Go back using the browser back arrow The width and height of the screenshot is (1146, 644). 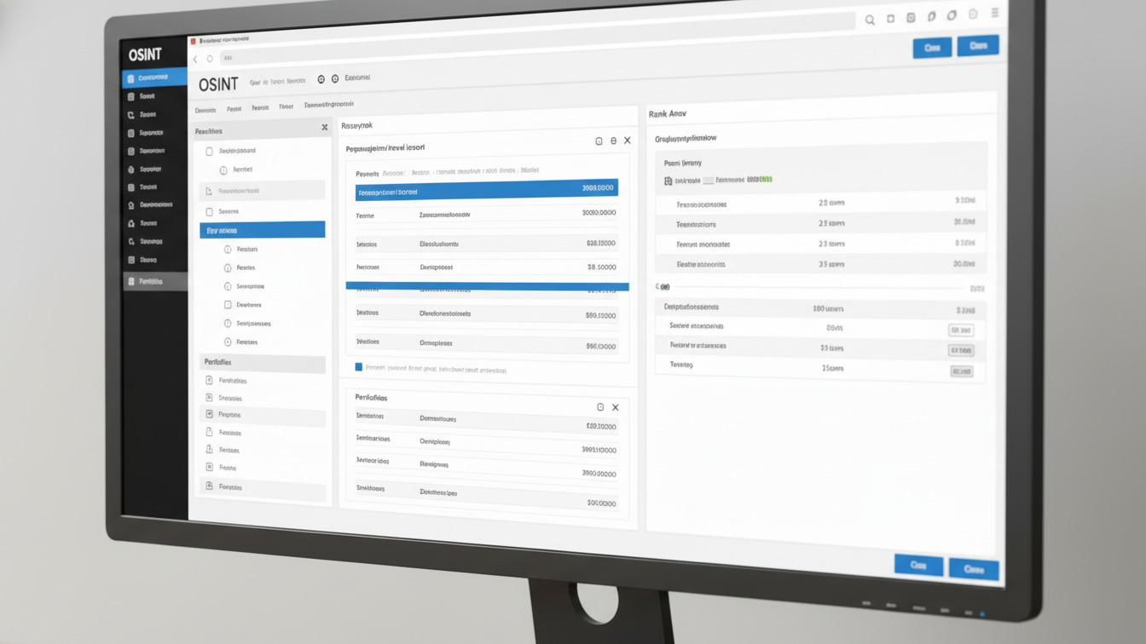pos(195,59)
